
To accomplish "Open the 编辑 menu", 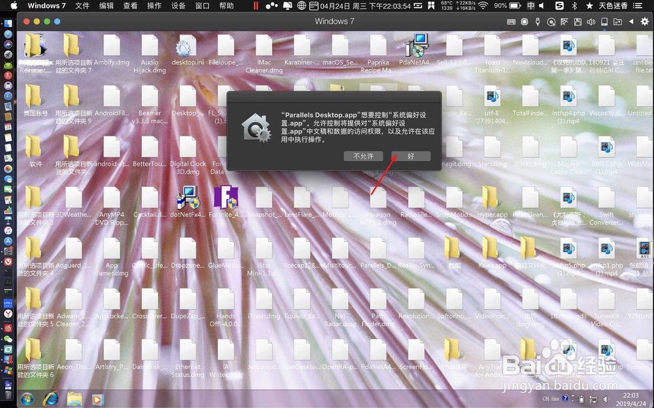I will pos(107,5).
